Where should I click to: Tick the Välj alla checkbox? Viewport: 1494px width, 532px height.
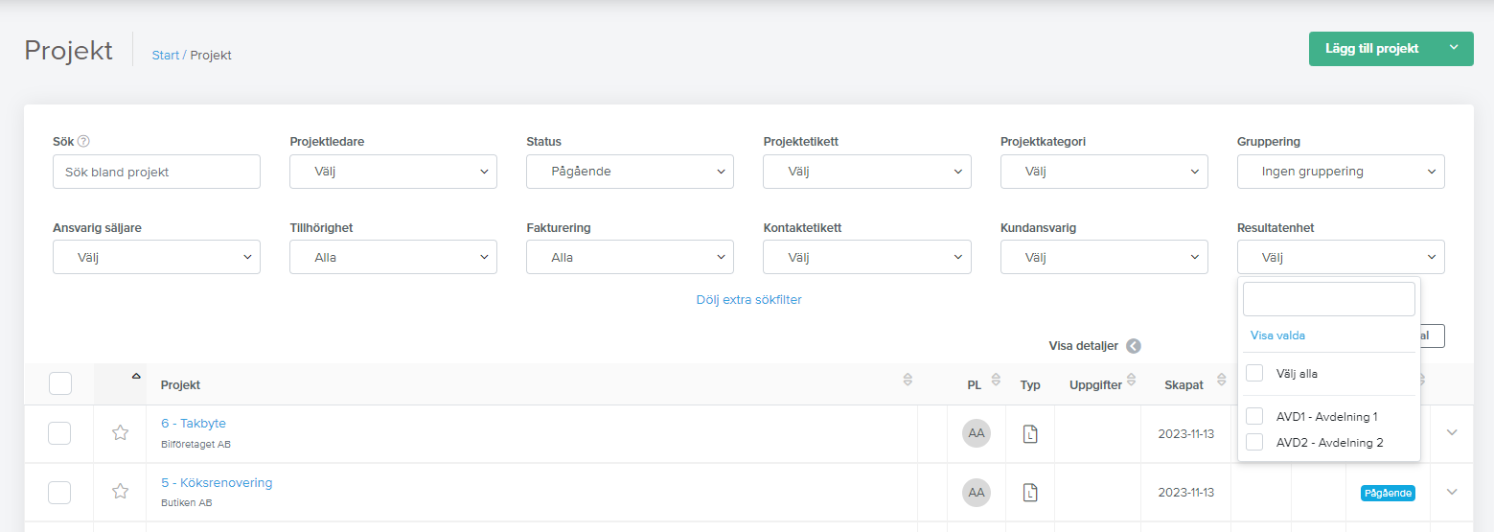1254,373
